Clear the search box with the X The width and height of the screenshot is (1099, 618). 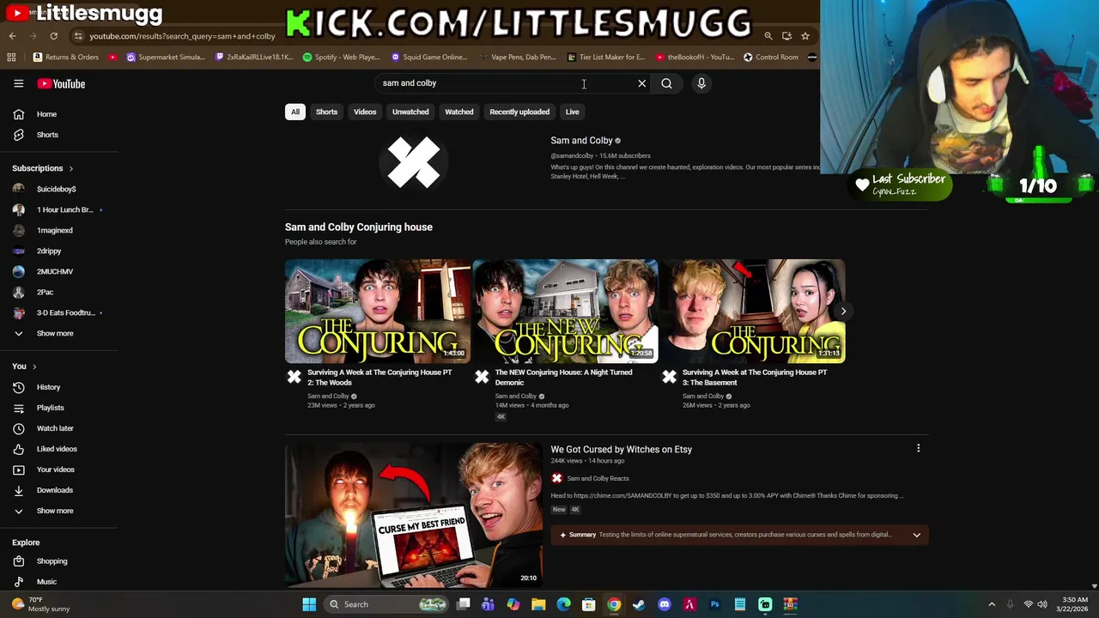[x=641, y=83]
